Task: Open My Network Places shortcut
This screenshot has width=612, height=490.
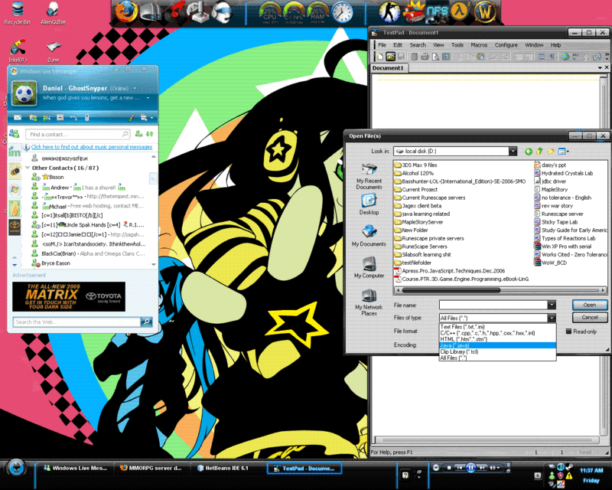Action: (x=369, y=301)
